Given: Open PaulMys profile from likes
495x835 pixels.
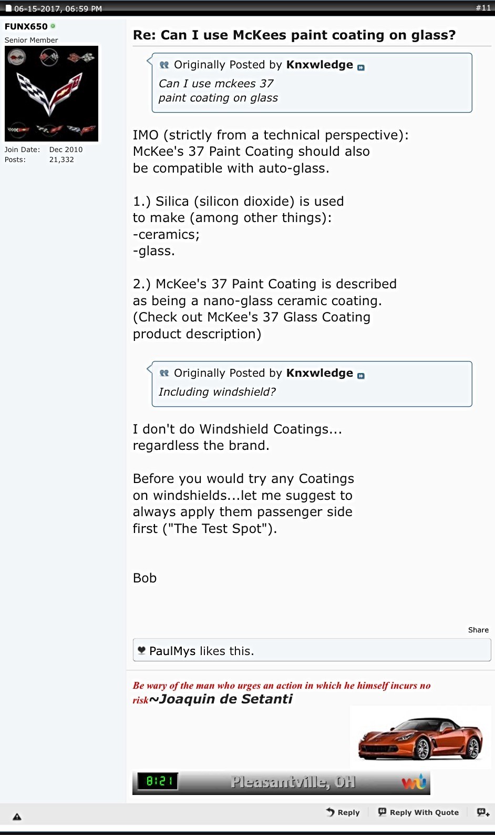Looking at the screenshot, I should pos(172,651).
